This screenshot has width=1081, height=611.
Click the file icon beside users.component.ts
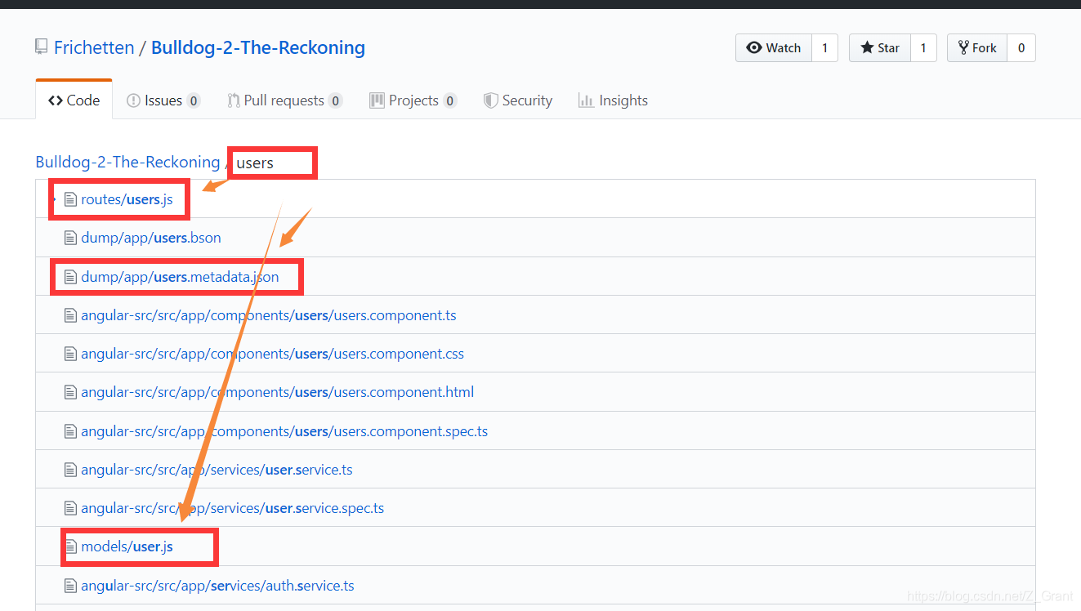click(x=70, y=315)
